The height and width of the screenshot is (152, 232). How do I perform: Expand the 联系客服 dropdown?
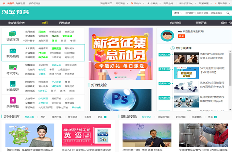[x=211, y=3]
